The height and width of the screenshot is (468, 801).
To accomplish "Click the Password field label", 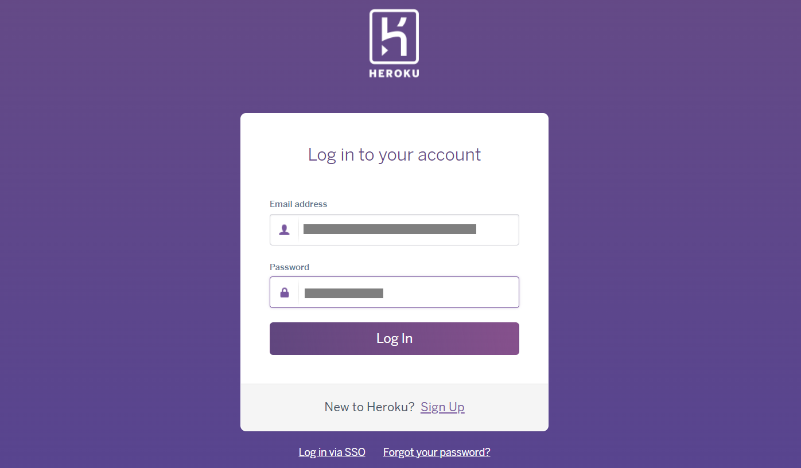I will [289, 267].
